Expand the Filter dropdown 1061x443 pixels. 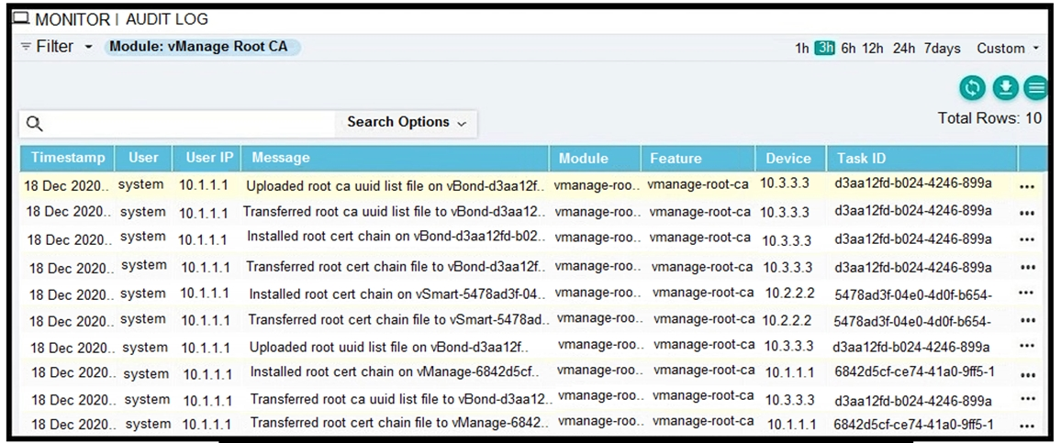[88, 48]
